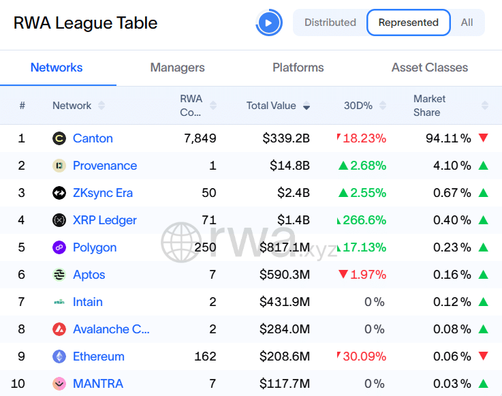The width and height of the screenshot is (502, 396).
Task: Click the ZKsync Era logo icon
Action: [x=59, y=193]
